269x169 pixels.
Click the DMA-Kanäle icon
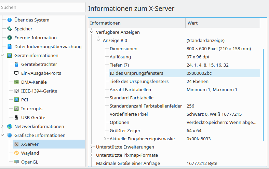click(x=16, y=82)
